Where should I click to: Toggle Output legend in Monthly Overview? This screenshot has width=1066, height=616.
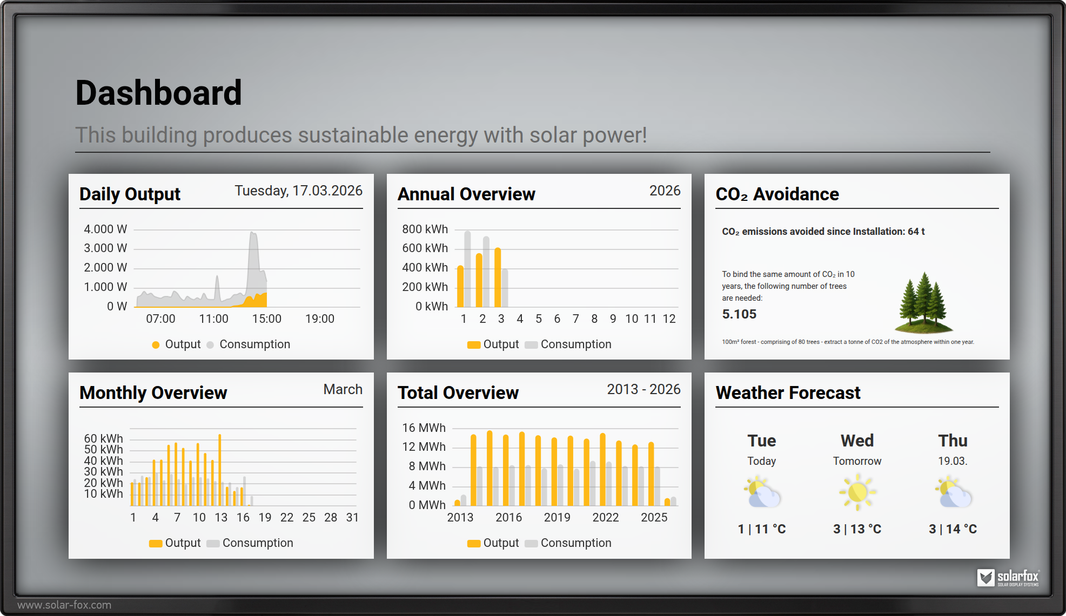pos(182,543)
